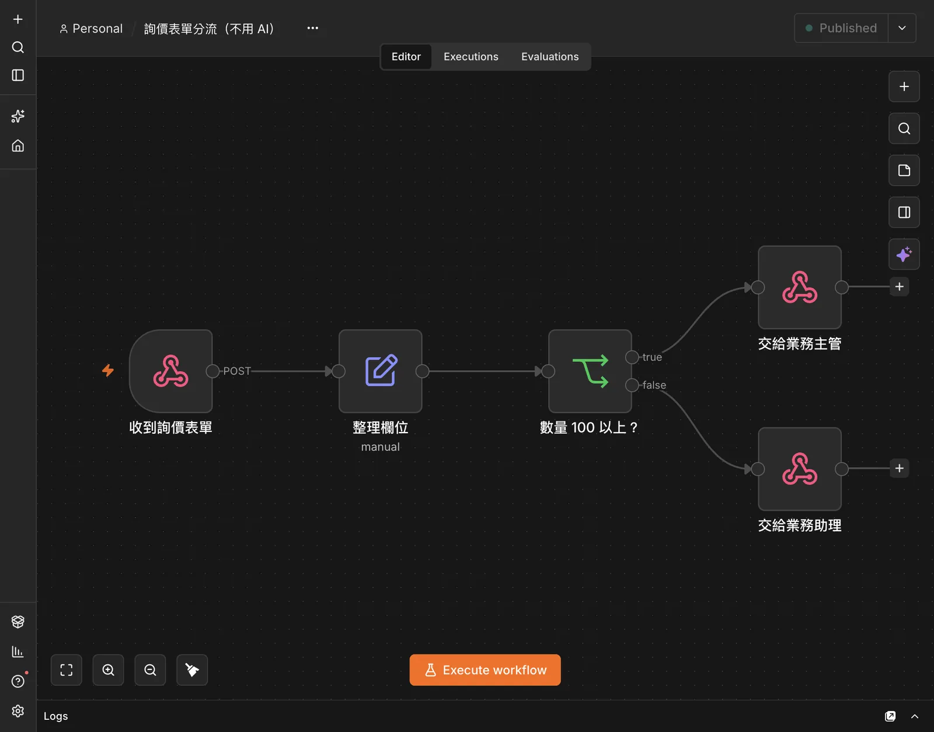Click the zoom in magnifier icon
Image resolution: width=934 pixels, height=732 pixels.
click(x=109, y=670)
